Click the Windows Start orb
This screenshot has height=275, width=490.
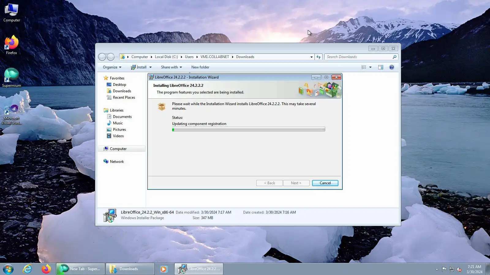8,269
